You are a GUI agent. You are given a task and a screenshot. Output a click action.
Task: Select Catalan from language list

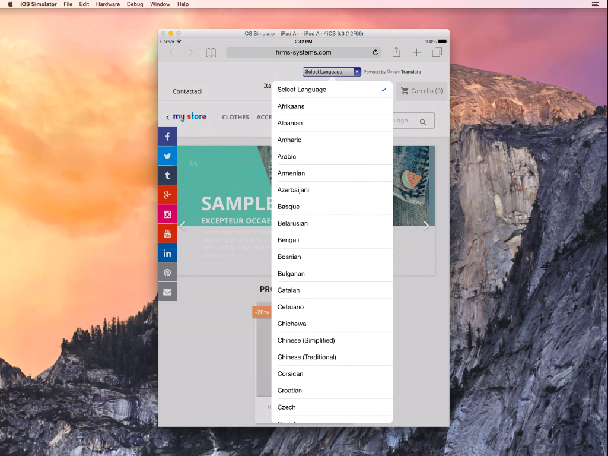click(332, 290)
